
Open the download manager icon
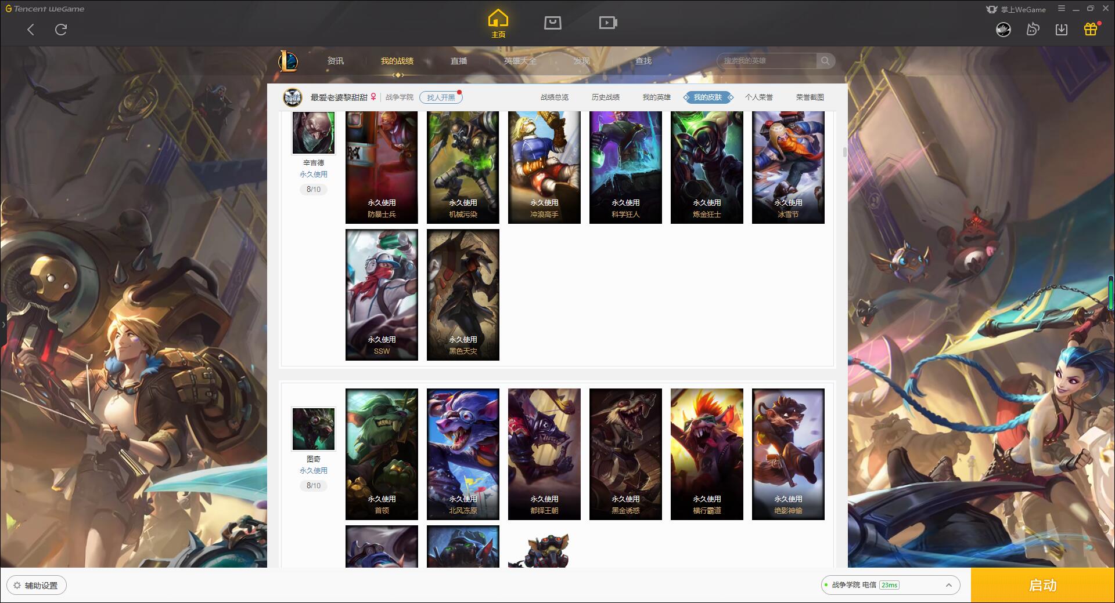[x=1062, y=30]
